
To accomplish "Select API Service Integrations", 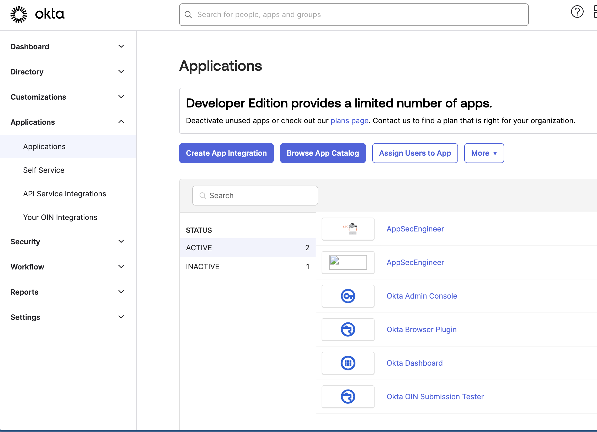I will point(65,193).
